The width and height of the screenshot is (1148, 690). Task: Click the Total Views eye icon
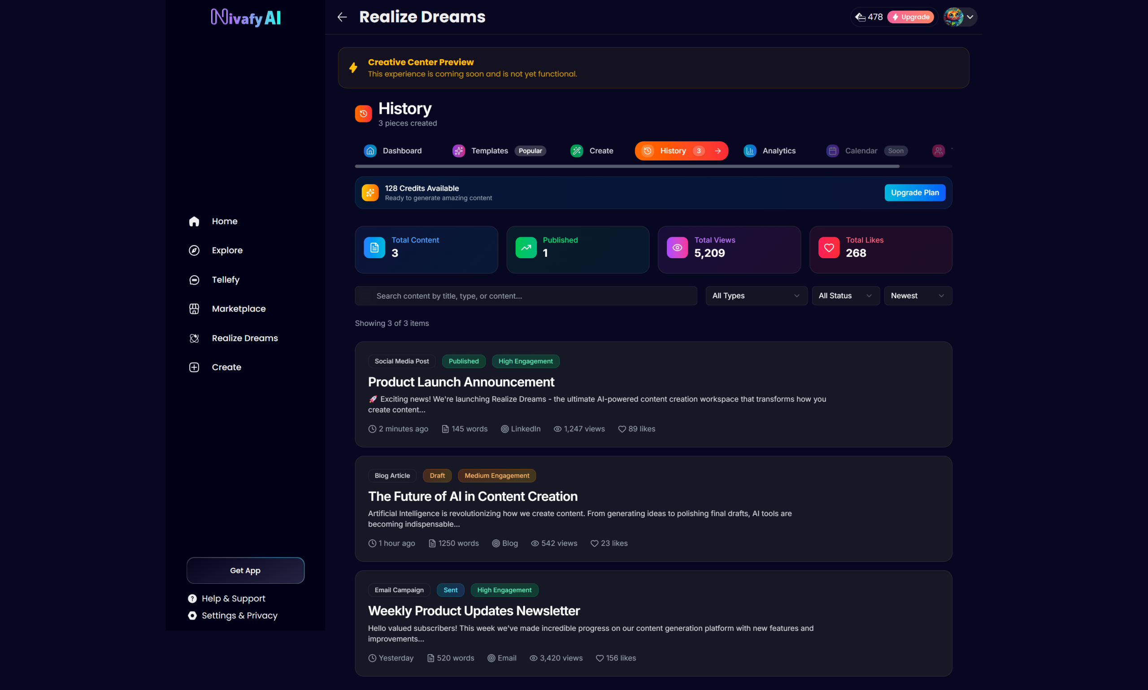[x=677, y=248]
